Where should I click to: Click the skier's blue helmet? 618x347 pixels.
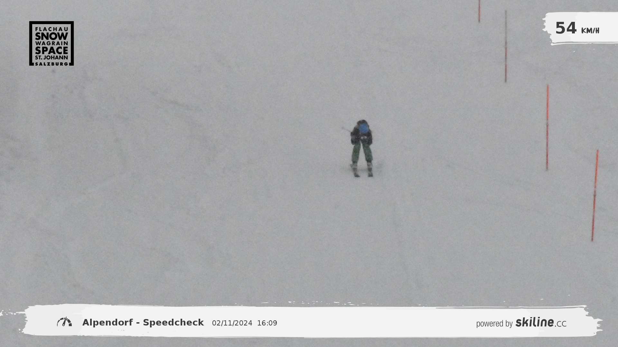[x=363, y=128]
